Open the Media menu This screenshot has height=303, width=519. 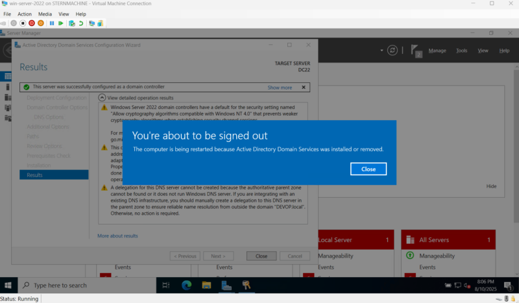click(45, 14)
